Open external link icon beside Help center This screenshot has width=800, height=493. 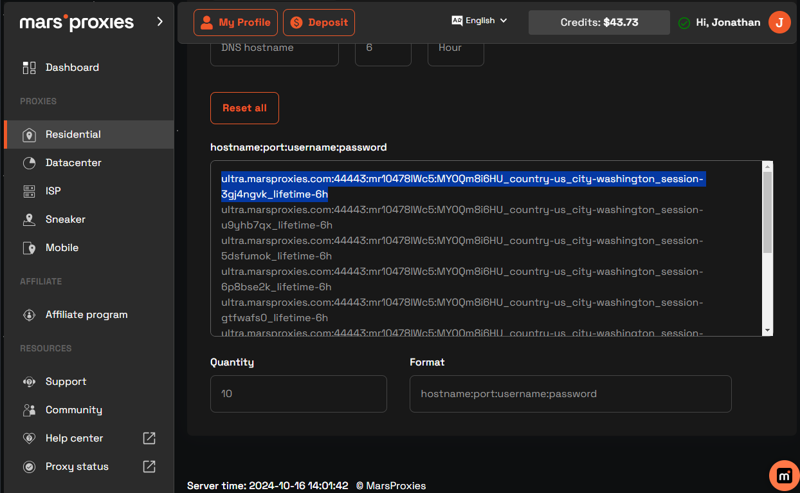point(149,438)
